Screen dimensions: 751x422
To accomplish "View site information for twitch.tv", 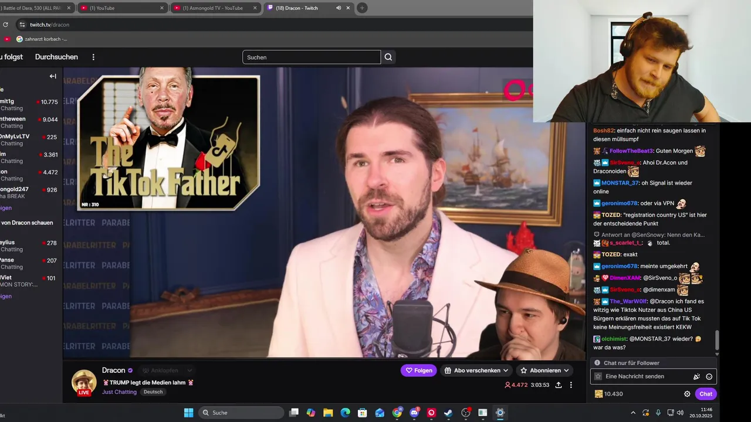I will point(22,25).
